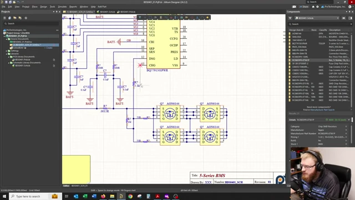Open the notifications chat icon
This screenshot has height=200, width=355.
point(294,7)
